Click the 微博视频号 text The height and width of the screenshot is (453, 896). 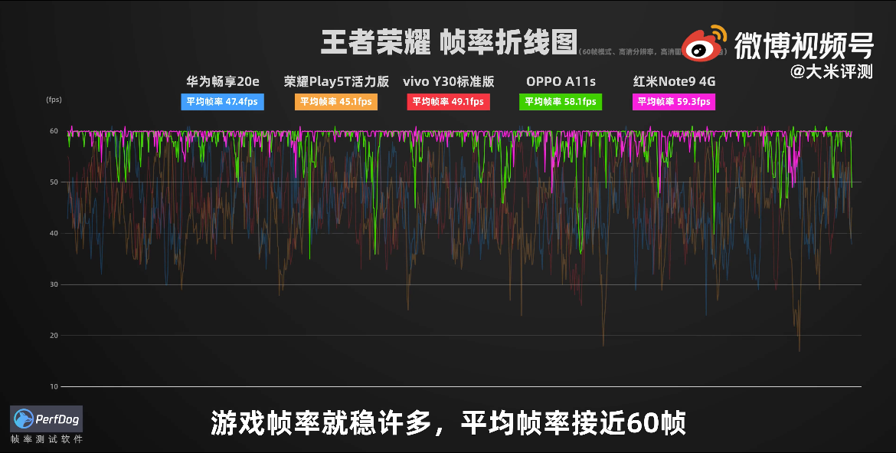tap(803, 45)
